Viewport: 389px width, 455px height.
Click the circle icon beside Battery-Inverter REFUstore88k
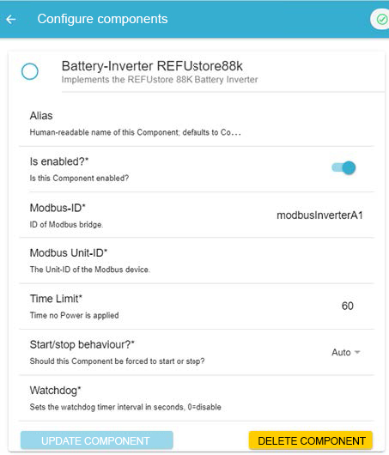[29, 71]
